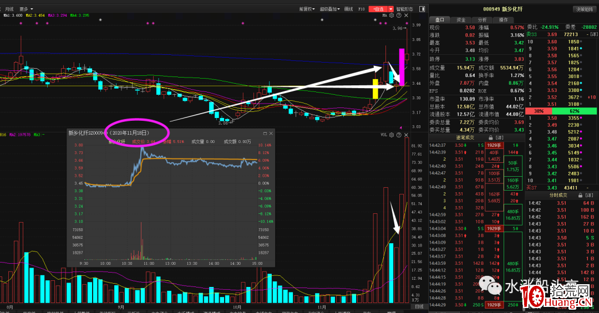Switch to the 操作 tab
This screenshot has height=313, width=599.
point(504,19)
